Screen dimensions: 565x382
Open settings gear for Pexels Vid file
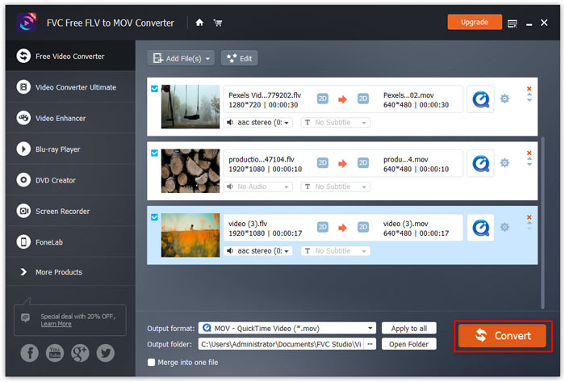click(504, 99)
